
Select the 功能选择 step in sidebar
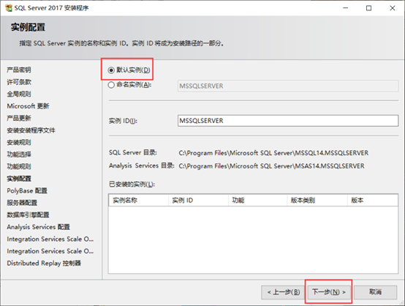click(19, 154)
